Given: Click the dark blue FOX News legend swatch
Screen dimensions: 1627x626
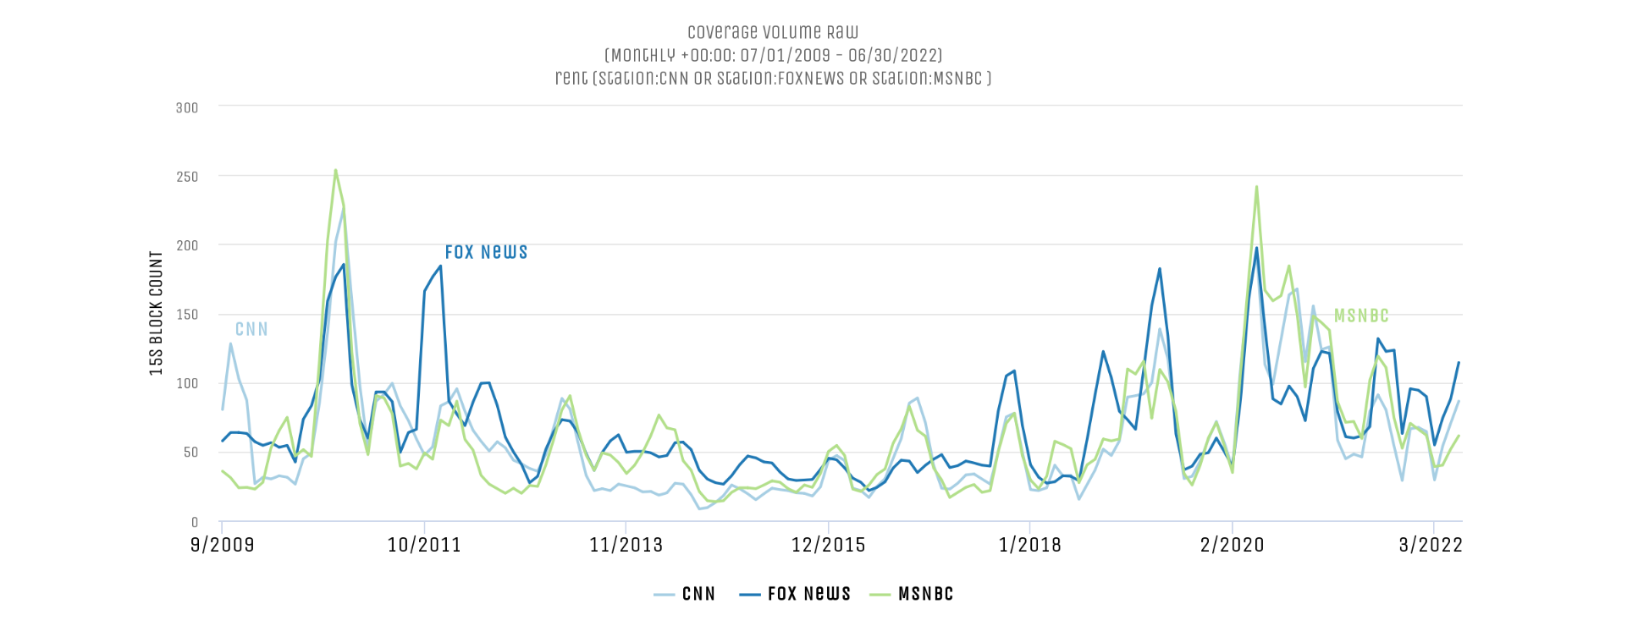Looking at the screenshot, I should click(x=750, y=595).
